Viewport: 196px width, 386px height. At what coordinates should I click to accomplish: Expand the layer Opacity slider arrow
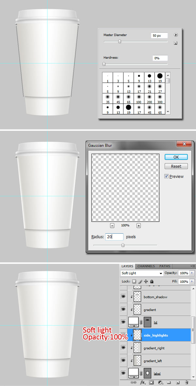[x=192, y=273]
